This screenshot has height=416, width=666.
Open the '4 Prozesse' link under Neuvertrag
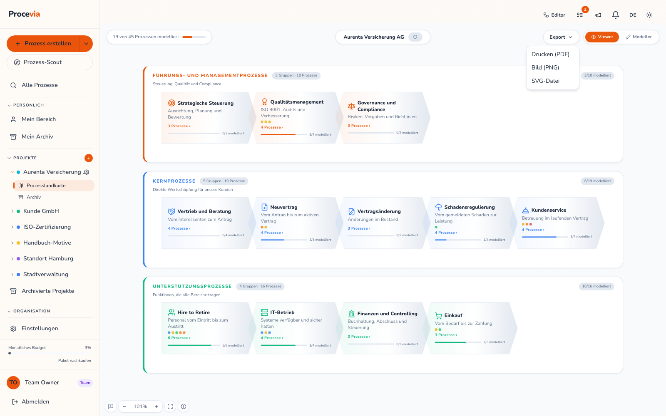(x=272, y=233)
